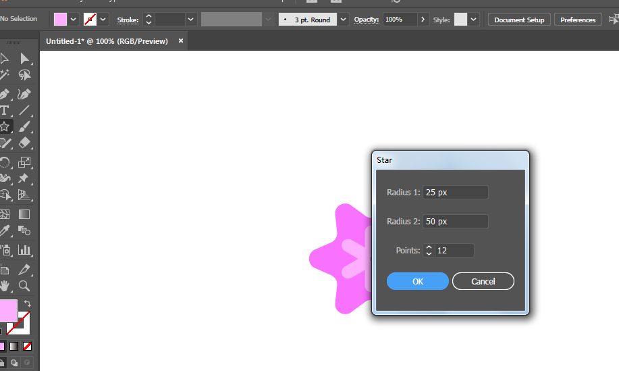Choose the Symbol Sprayer tool

[5, 250]
